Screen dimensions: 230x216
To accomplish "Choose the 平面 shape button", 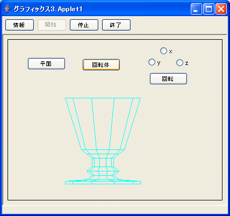I will coord(46,63).
